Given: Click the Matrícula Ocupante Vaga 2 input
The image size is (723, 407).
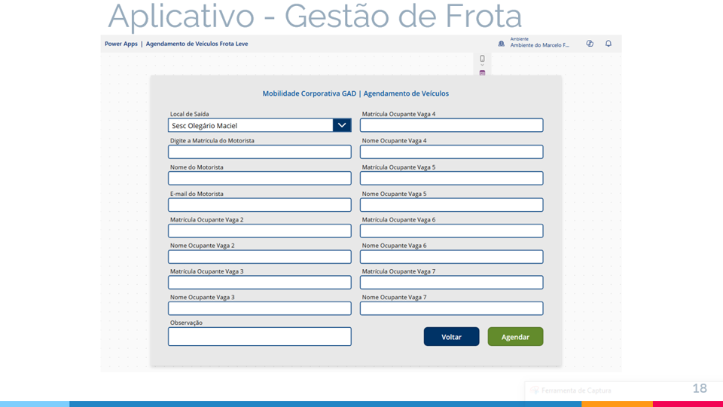Looking at the screenshot, I should click(x=259, y=231).
